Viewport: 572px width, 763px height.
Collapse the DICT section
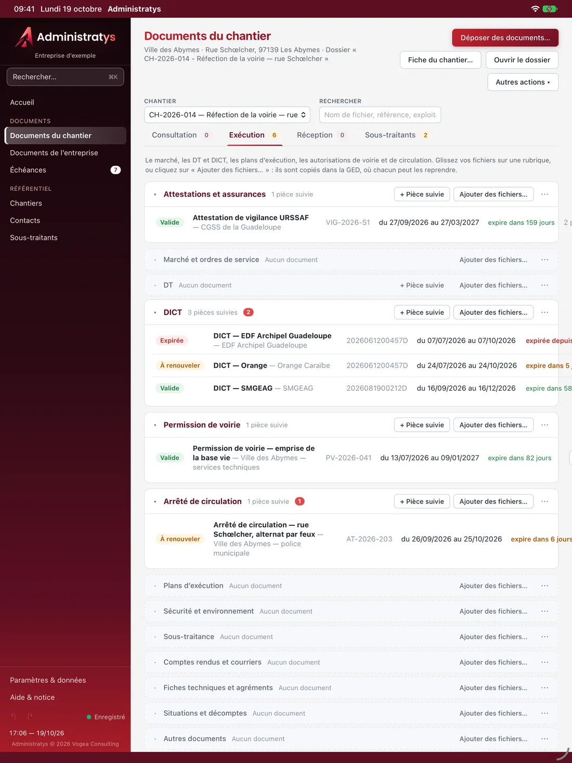tap(155, 313)
